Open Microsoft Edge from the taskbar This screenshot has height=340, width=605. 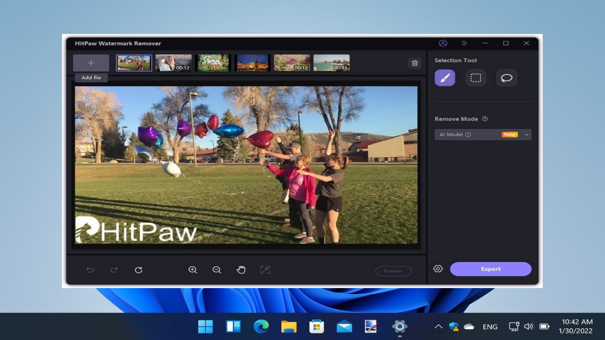point(261,326)
